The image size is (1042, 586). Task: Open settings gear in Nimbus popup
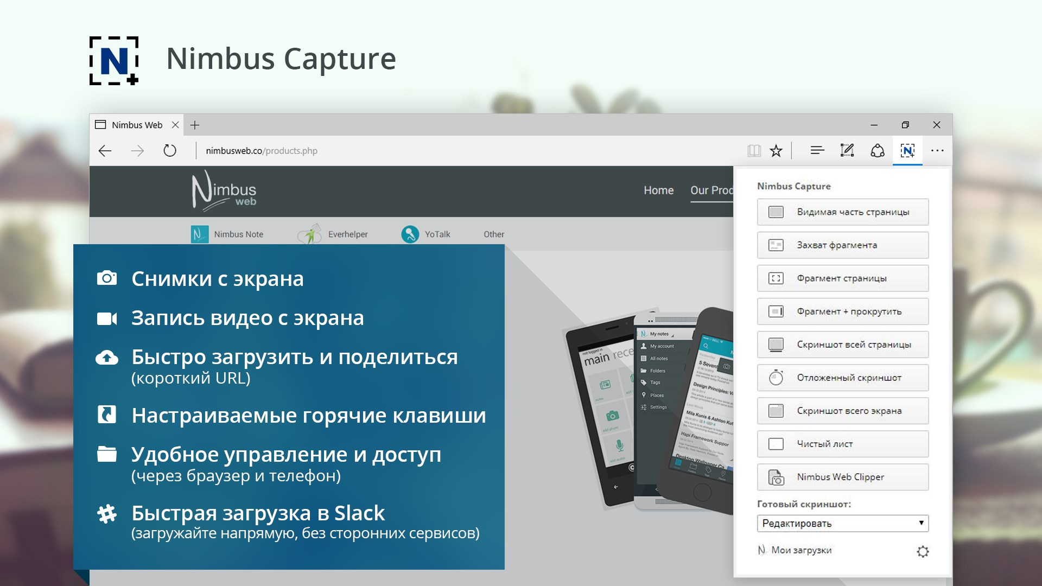coord(923,552)
